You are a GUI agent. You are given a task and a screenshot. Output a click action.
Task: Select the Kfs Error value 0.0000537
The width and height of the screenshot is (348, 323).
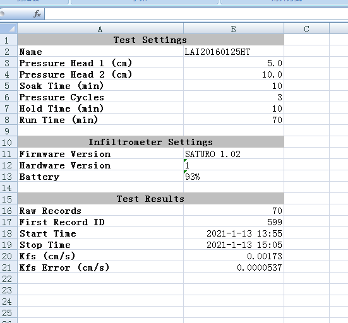click(x=234, y=267)
